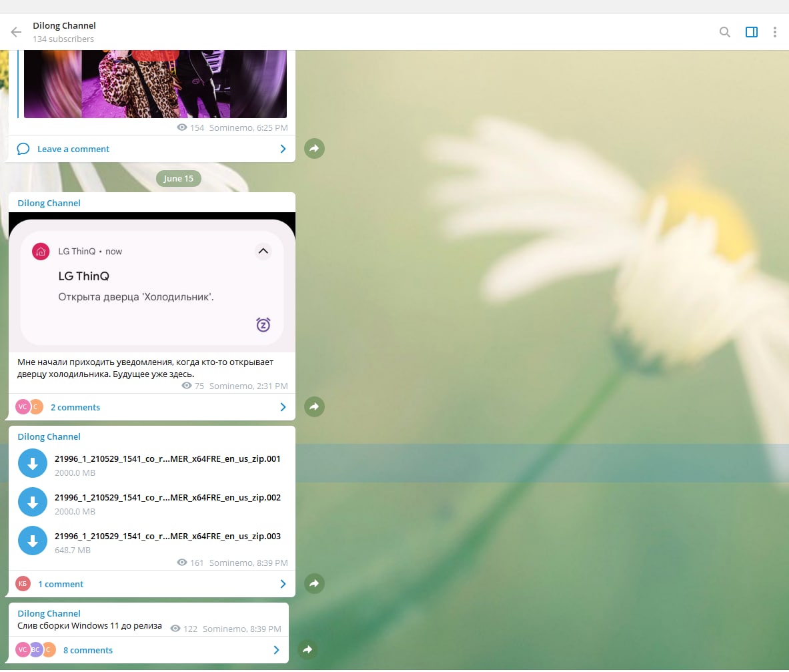
Task: Open Dilong Channel name above zip files post
Action: 49,437
